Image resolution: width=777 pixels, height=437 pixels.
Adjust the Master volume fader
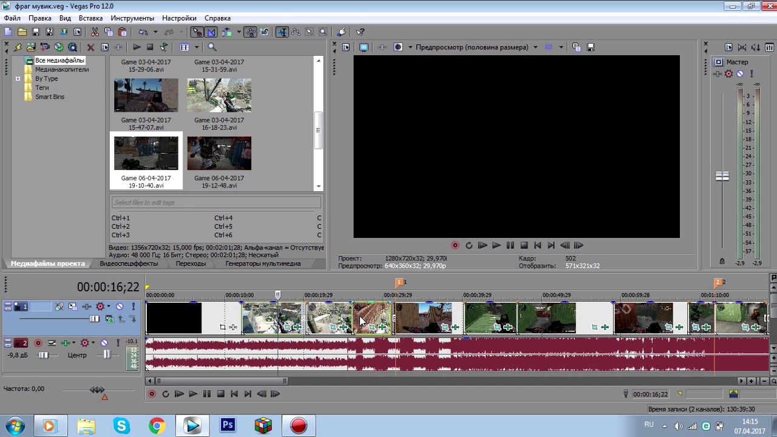pyautogui.click(x=722, y=176)
